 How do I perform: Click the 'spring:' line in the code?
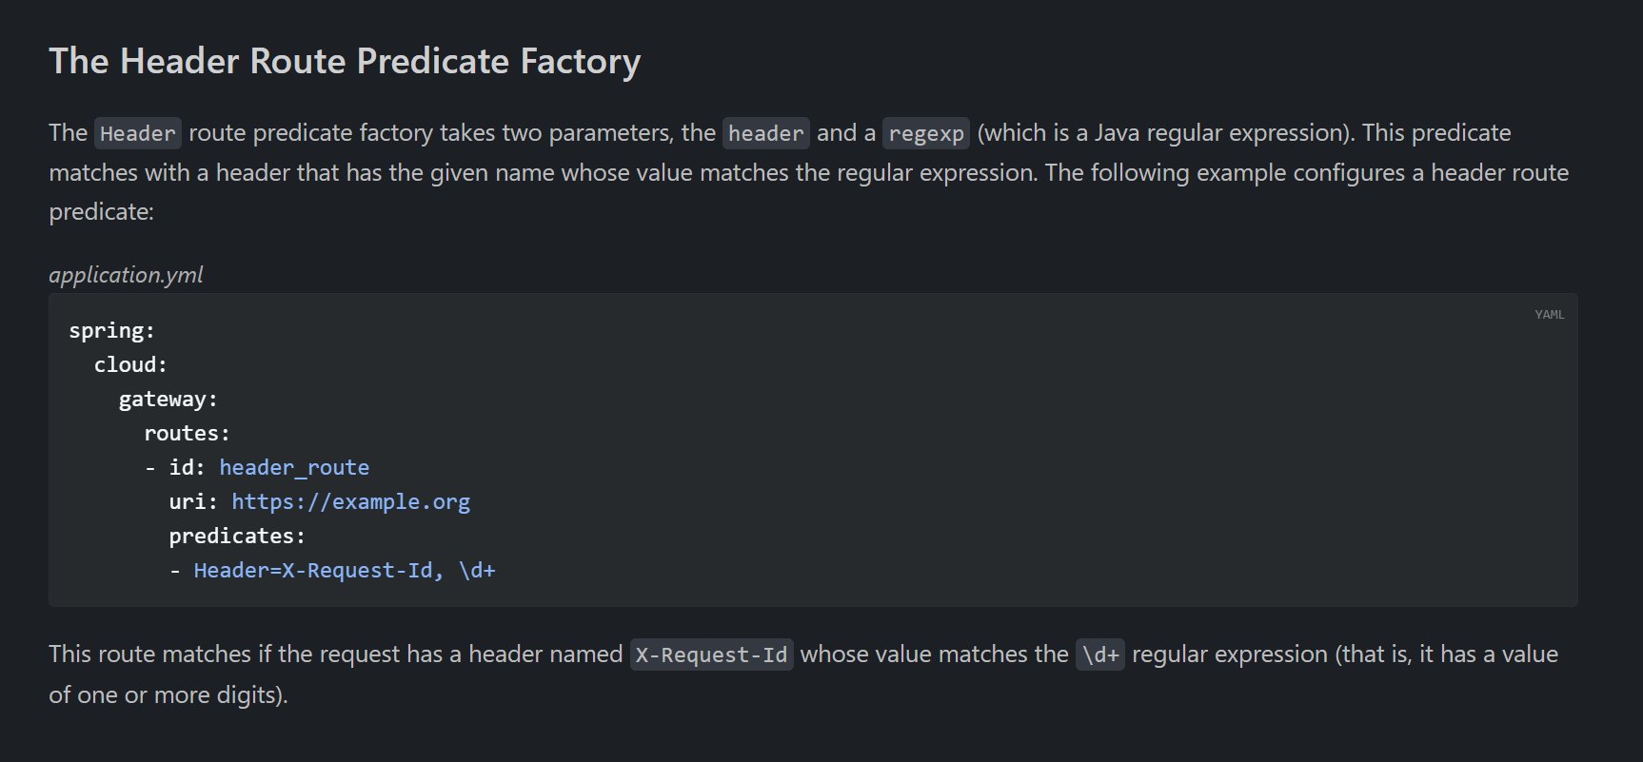[111, 331]
